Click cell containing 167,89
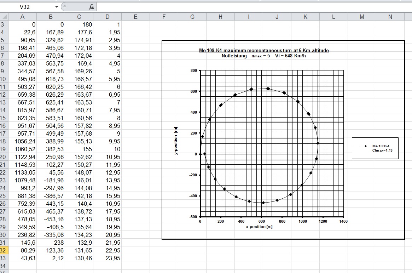412x273 pixels. click(51, 32)
